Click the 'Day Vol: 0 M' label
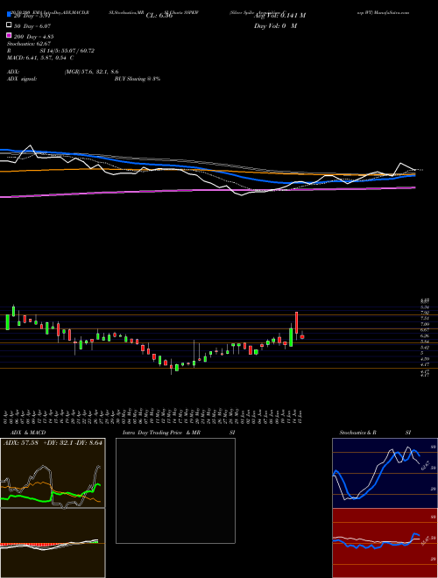438x578 pixels. [x=275, y=26]
